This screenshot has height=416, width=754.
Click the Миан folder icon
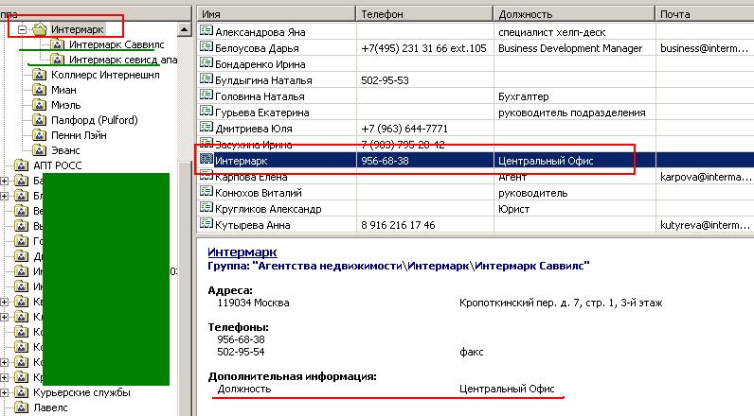[39, 90]
